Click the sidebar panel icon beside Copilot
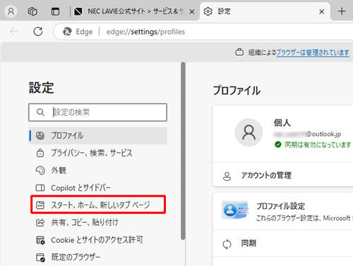353x266 pixels. click(40, 188)
